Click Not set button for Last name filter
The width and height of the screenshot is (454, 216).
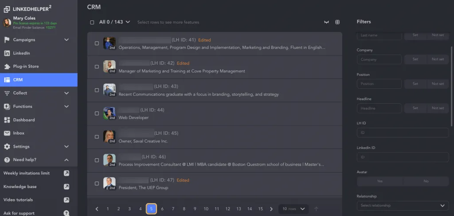pyautogui.click(x=438, y=35)
